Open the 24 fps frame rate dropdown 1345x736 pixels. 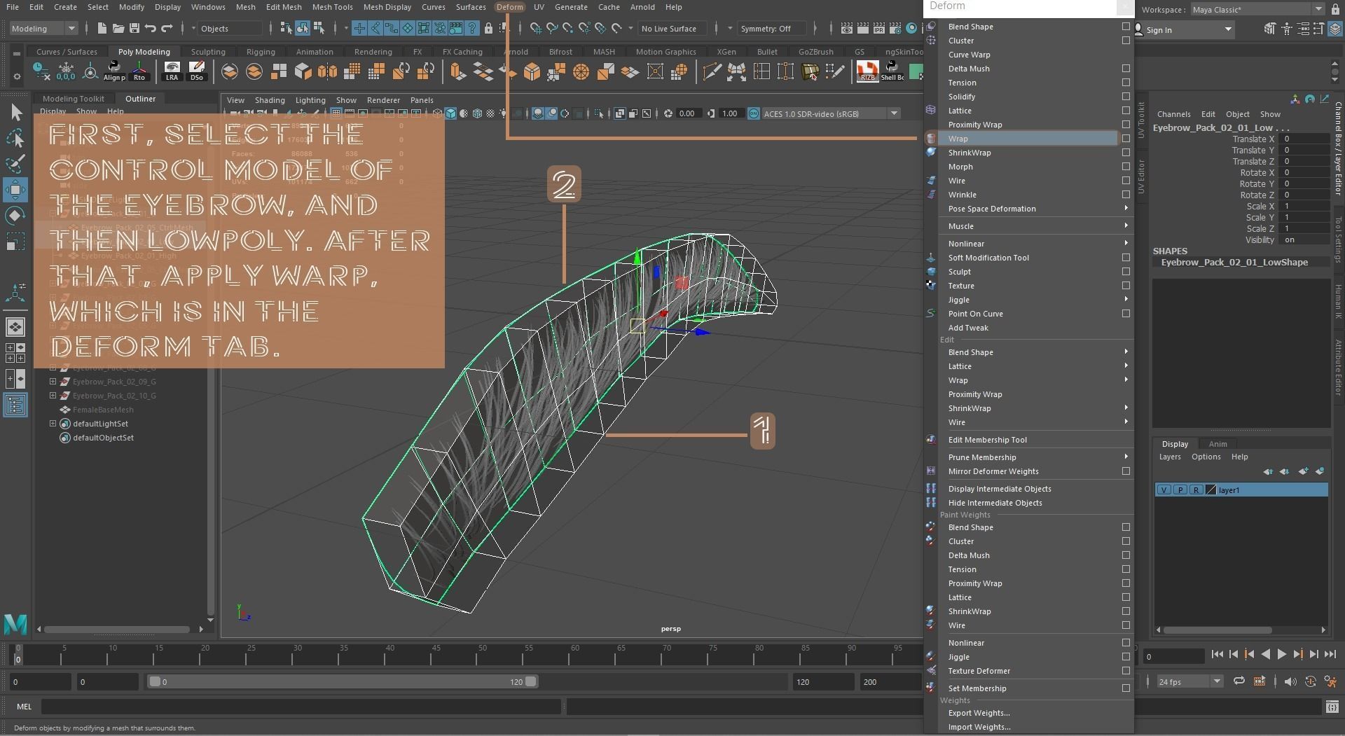coord(1189,681)
